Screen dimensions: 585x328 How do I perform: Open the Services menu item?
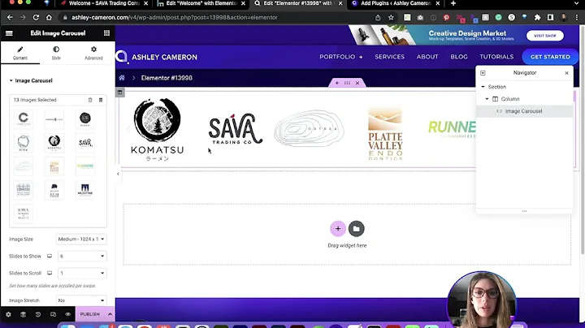[389, 57]
